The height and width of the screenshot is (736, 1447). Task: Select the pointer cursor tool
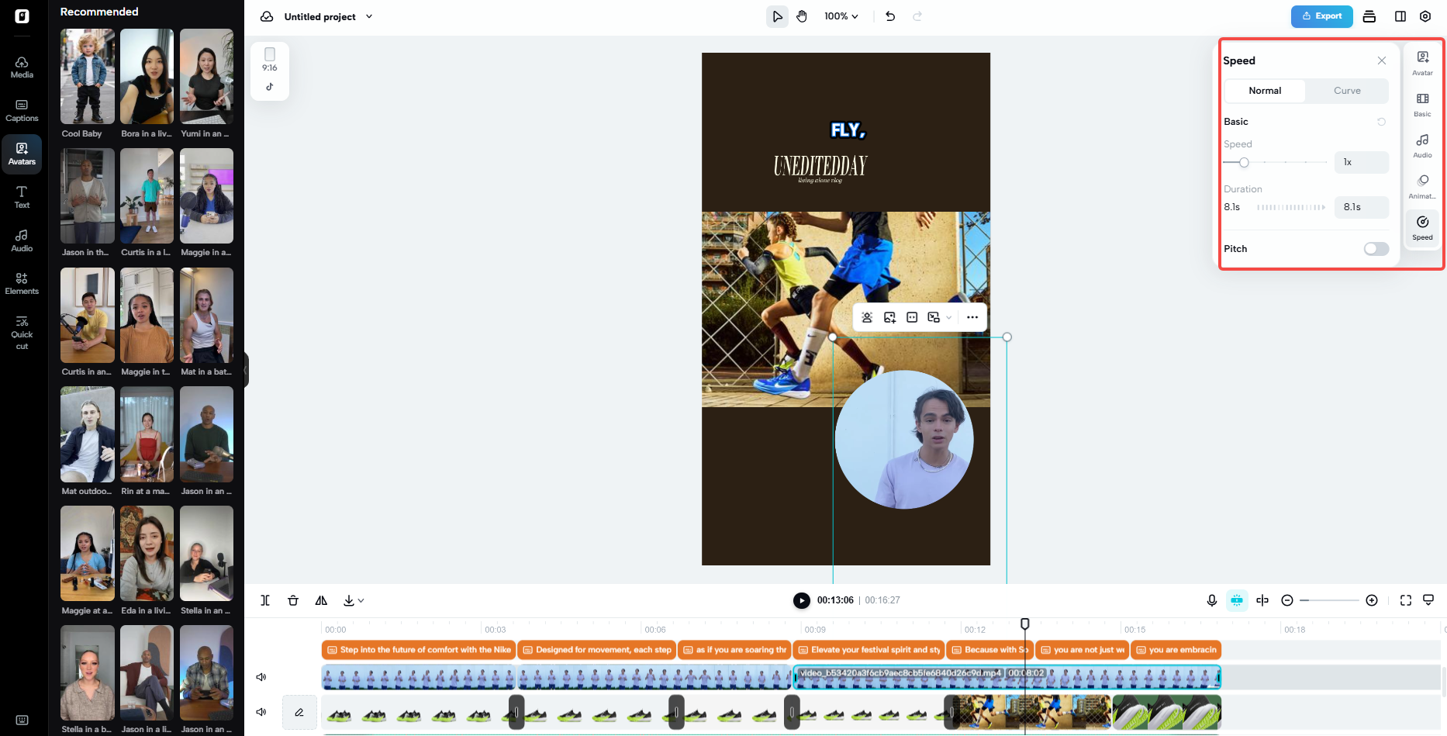(777, 16)
